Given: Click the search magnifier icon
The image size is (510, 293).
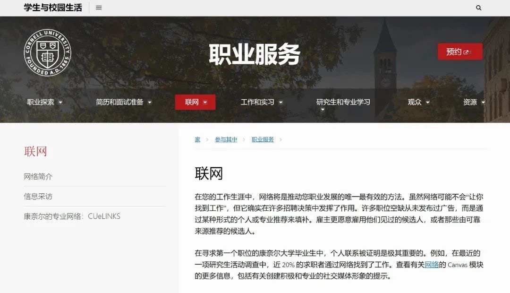Looking at the screenshot, I should point(478,8).
